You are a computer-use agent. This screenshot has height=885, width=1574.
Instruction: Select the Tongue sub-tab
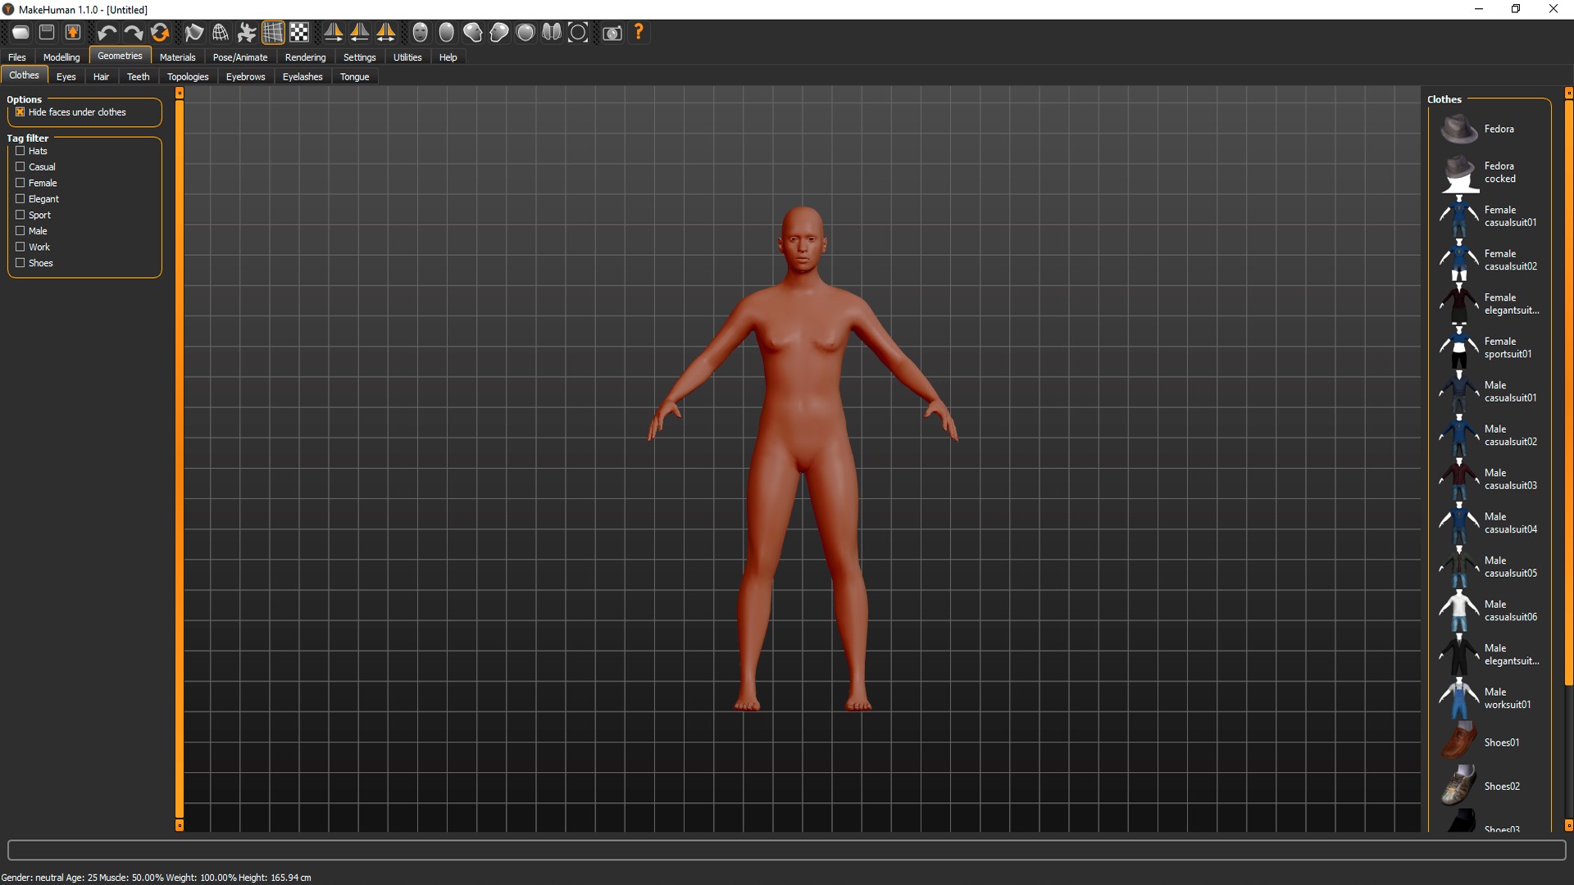pyautogui.click(x=354, y=77)
